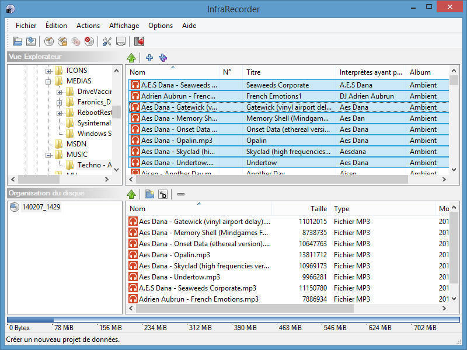Expand the Faronics_D folder node

click(x=60, y=103)
